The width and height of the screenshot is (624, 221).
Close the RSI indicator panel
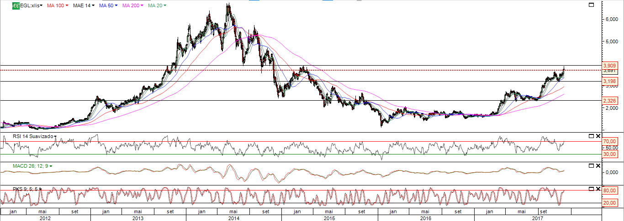pos(598,136)
